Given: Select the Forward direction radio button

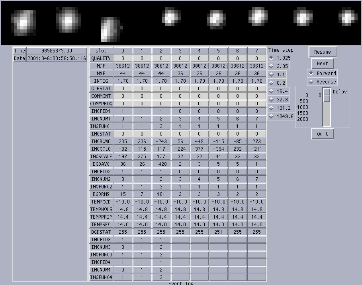Looking at the screenshot, I should (322, 74).
